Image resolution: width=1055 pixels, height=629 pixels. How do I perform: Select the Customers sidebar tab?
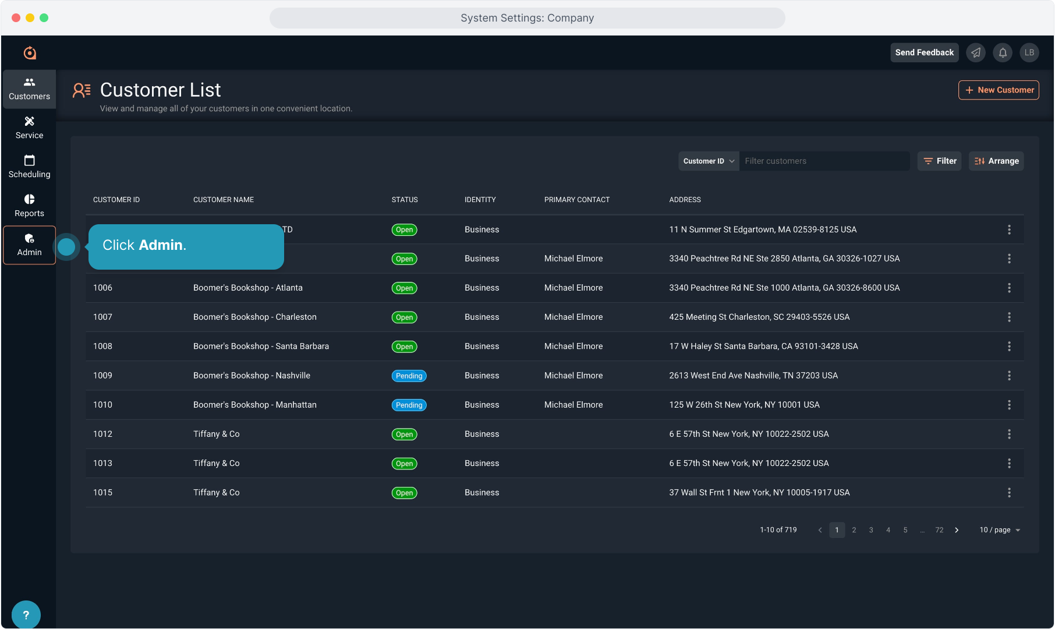point(29,89)
